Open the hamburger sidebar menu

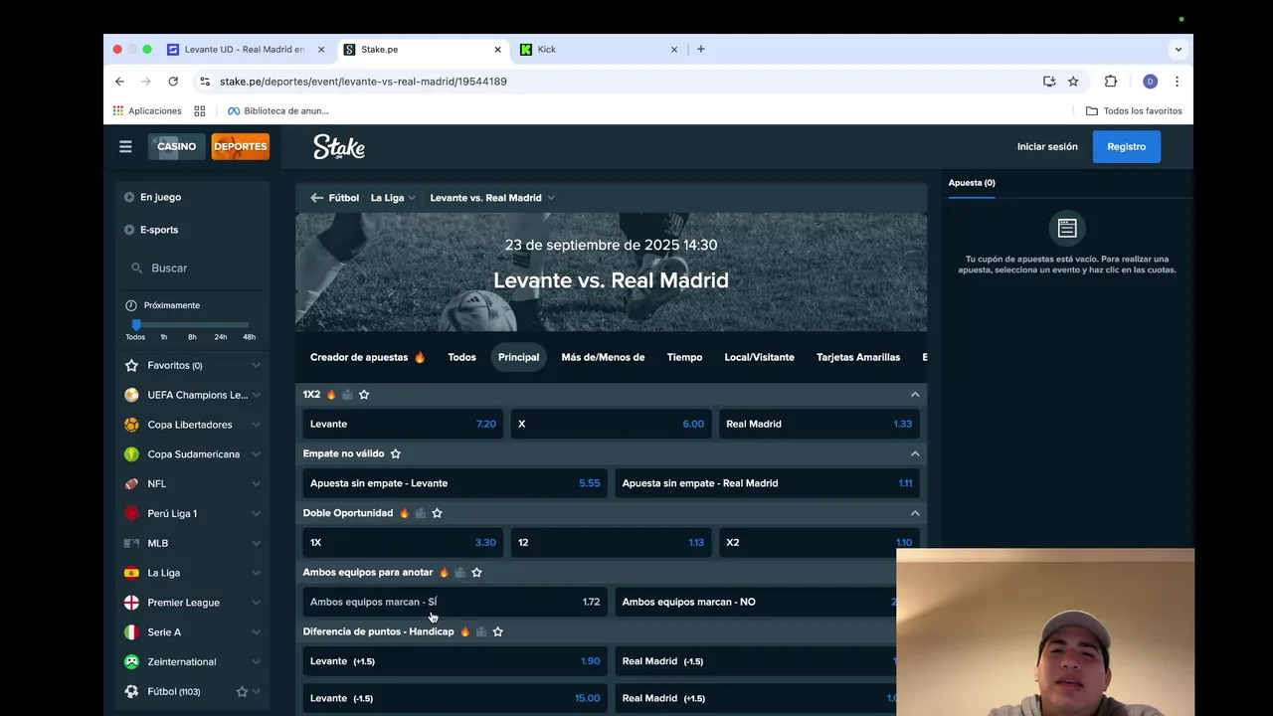tap(125, 146)
